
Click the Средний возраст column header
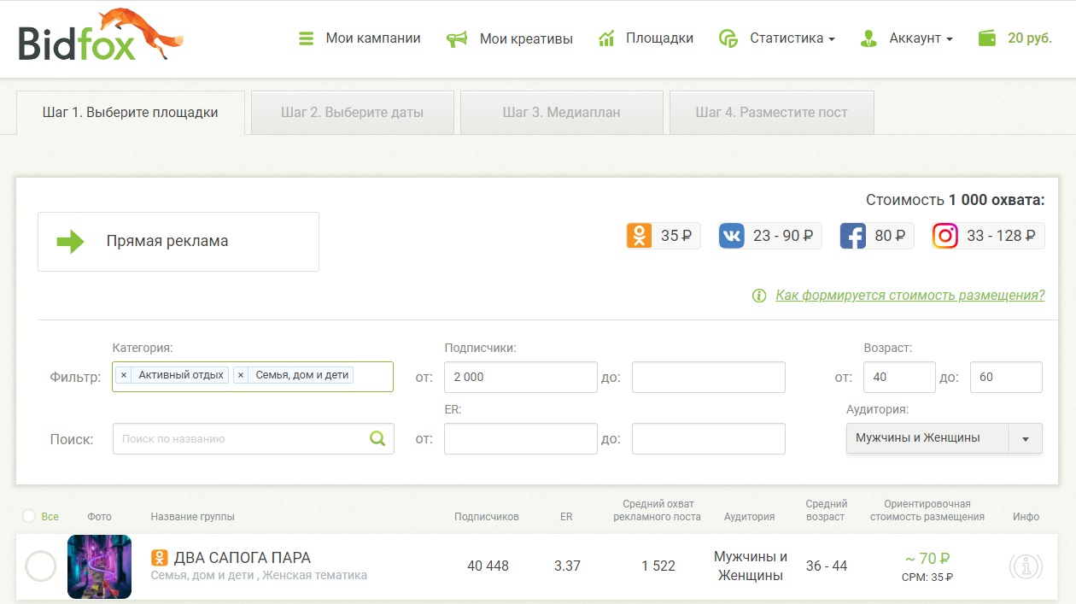(x=827, y=511)
